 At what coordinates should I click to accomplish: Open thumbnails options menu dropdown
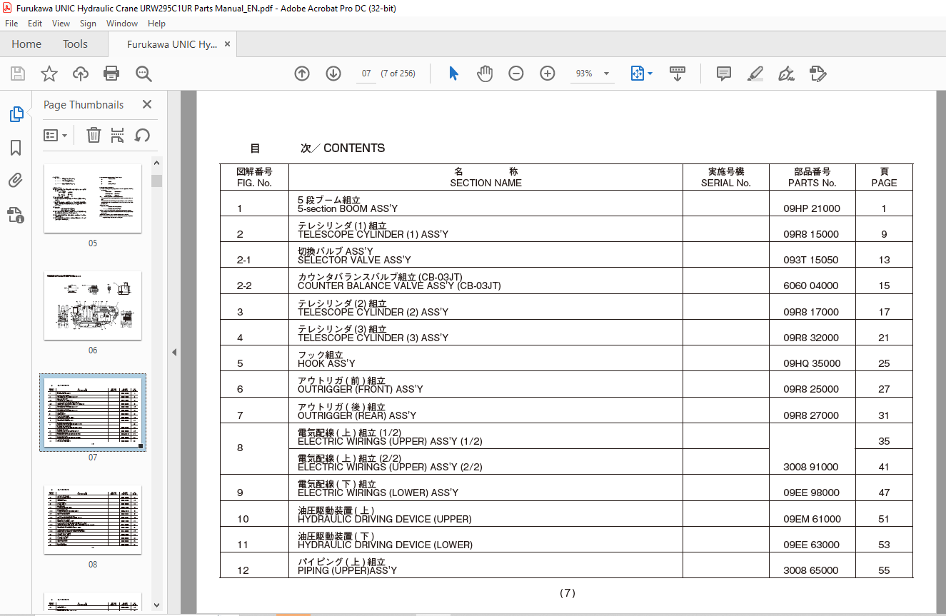[56, 135]
